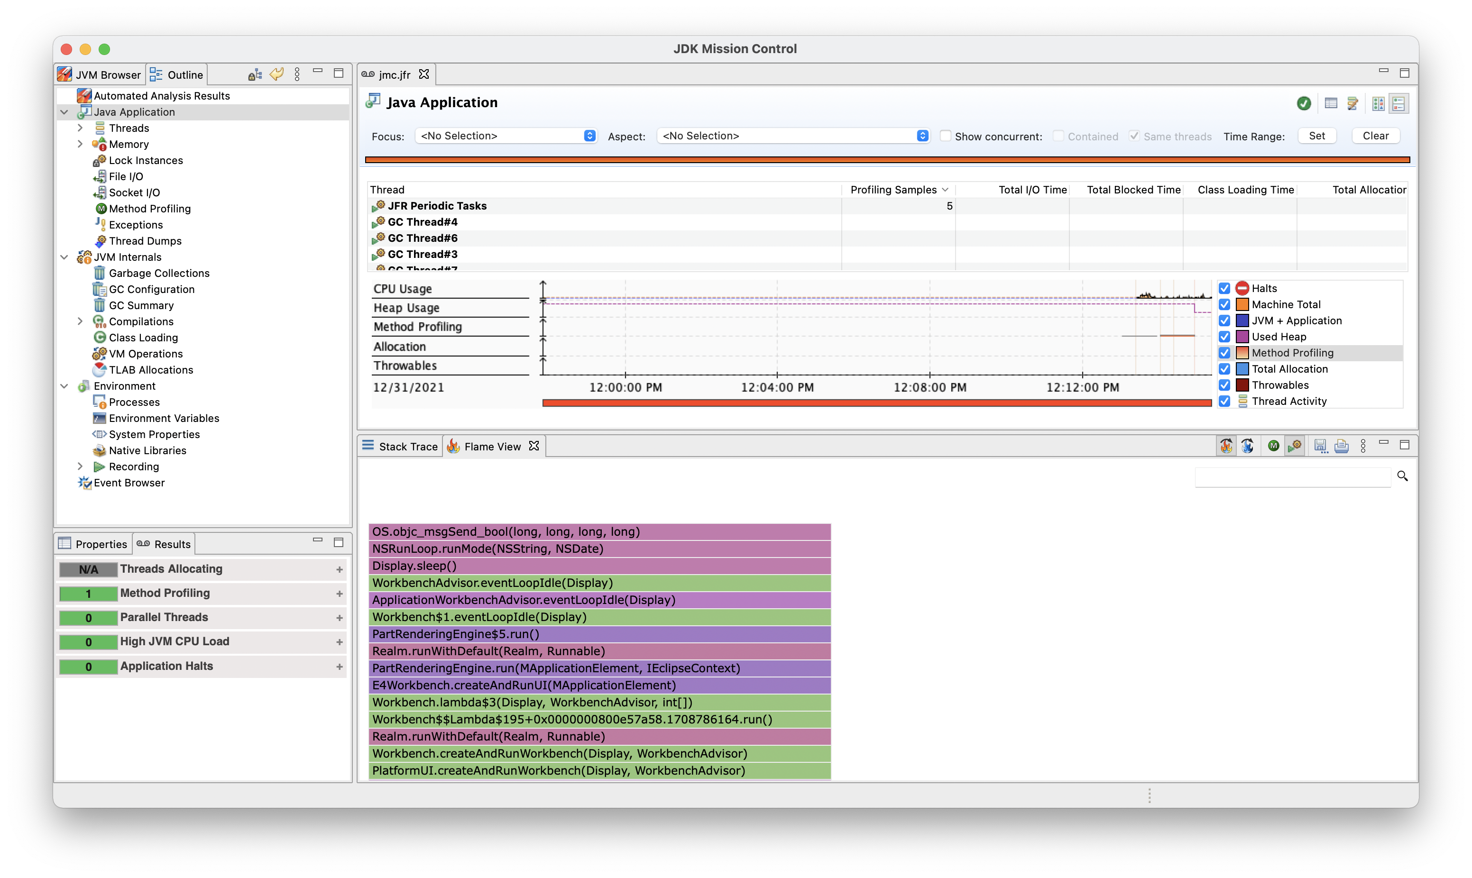
Task: Collapse the Environment tree node
Action: (x=64, y=386)
